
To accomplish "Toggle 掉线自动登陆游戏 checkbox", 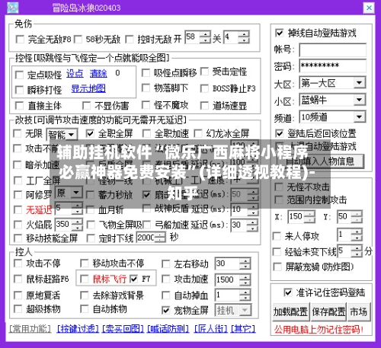I will click(280, 33).
